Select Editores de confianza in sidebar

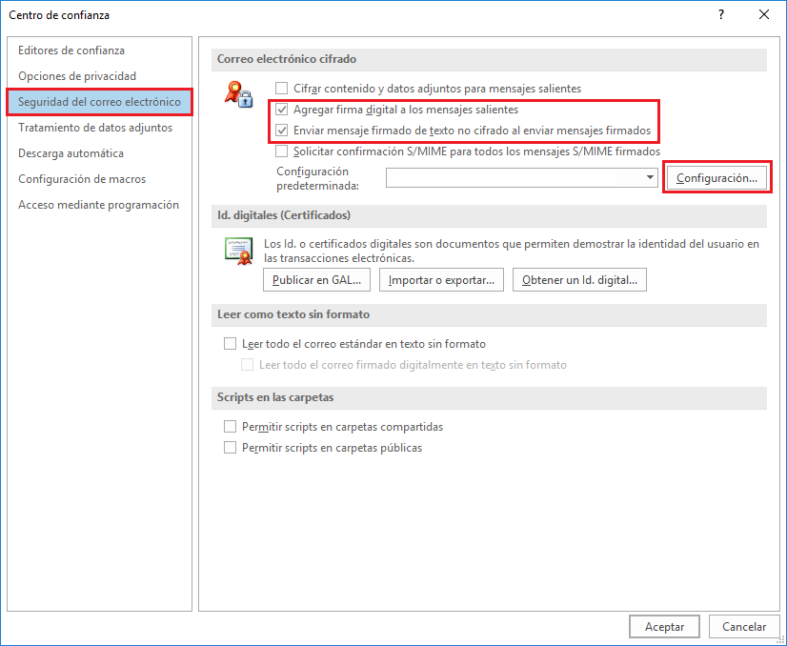[71, 50]
